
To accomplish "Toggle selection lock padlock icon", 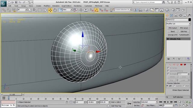I will [x=67, y=102].
